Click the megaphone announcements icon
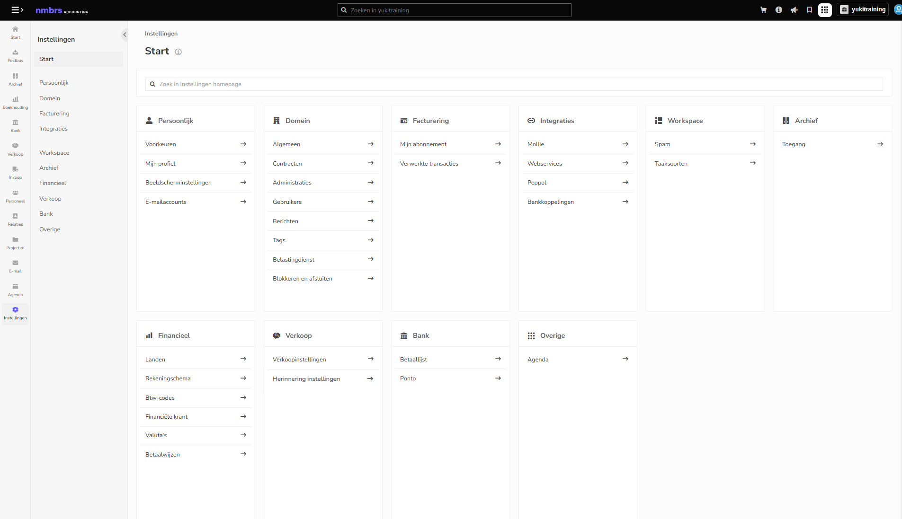Image resolution: width=902 pixels, height=519 pixels. point(794,10)
